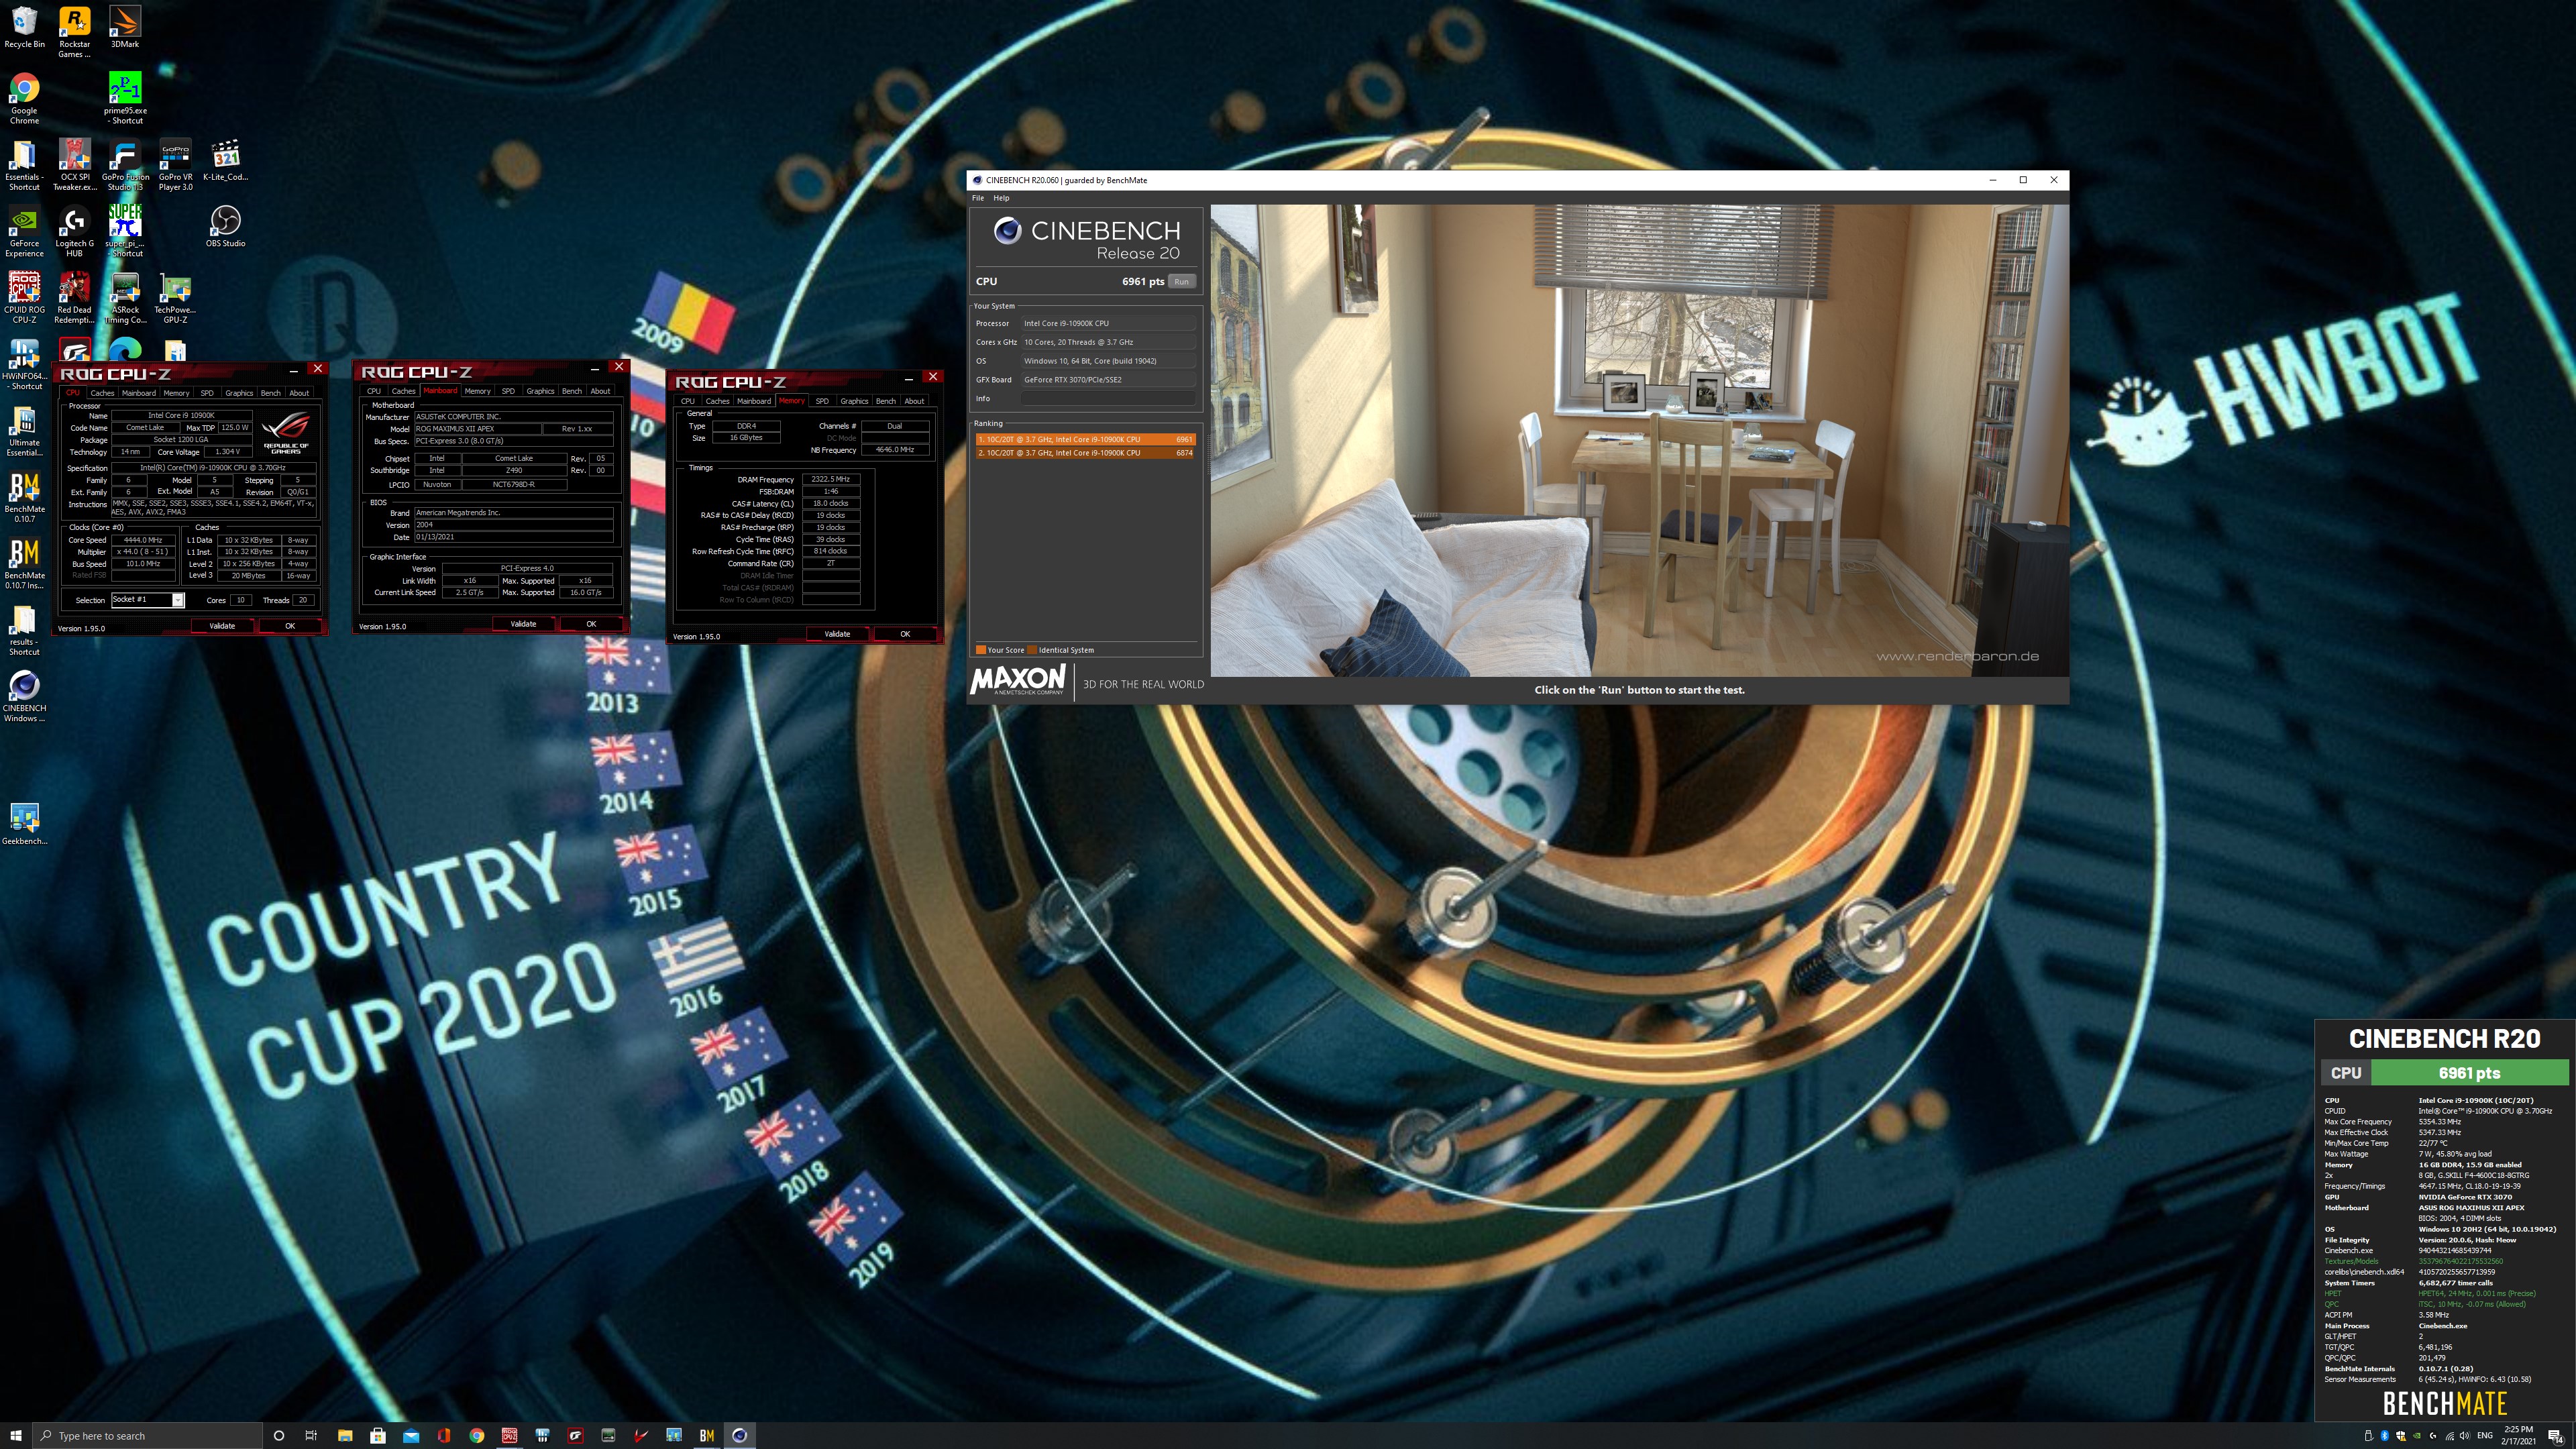Click the ENG language indicator
This screenshot has width=2576, height=1449.
coord(2484,1436)
